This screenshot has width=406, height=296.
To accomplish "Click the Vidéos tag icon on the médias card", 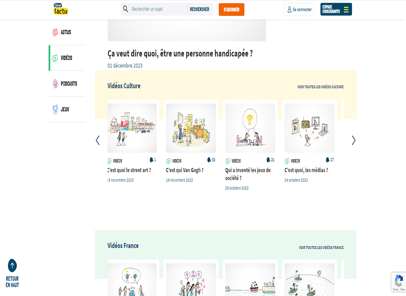I will point(287,161).
